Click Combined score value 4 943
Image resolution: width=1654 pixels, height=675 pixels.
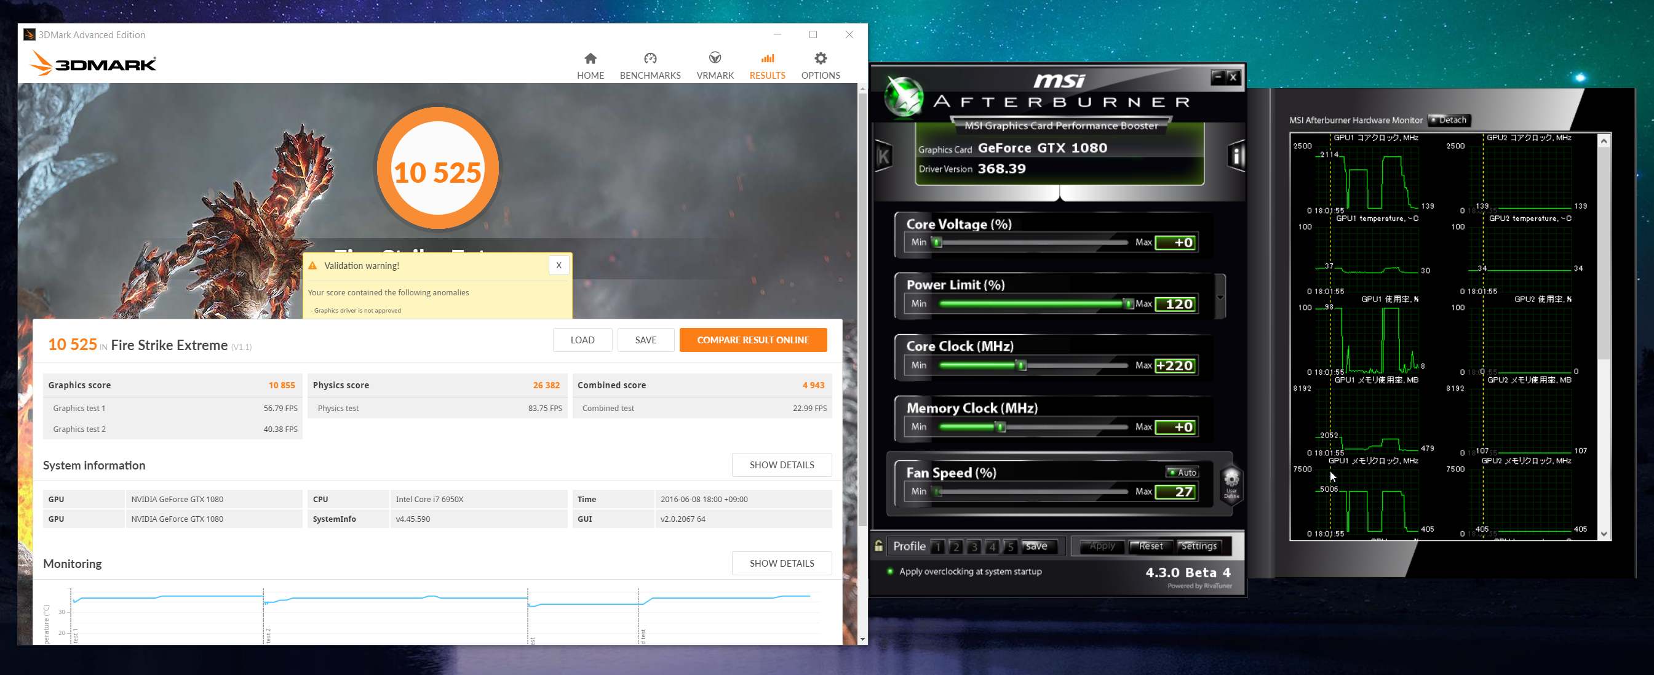pyautogui.click(x=813, y=385)
